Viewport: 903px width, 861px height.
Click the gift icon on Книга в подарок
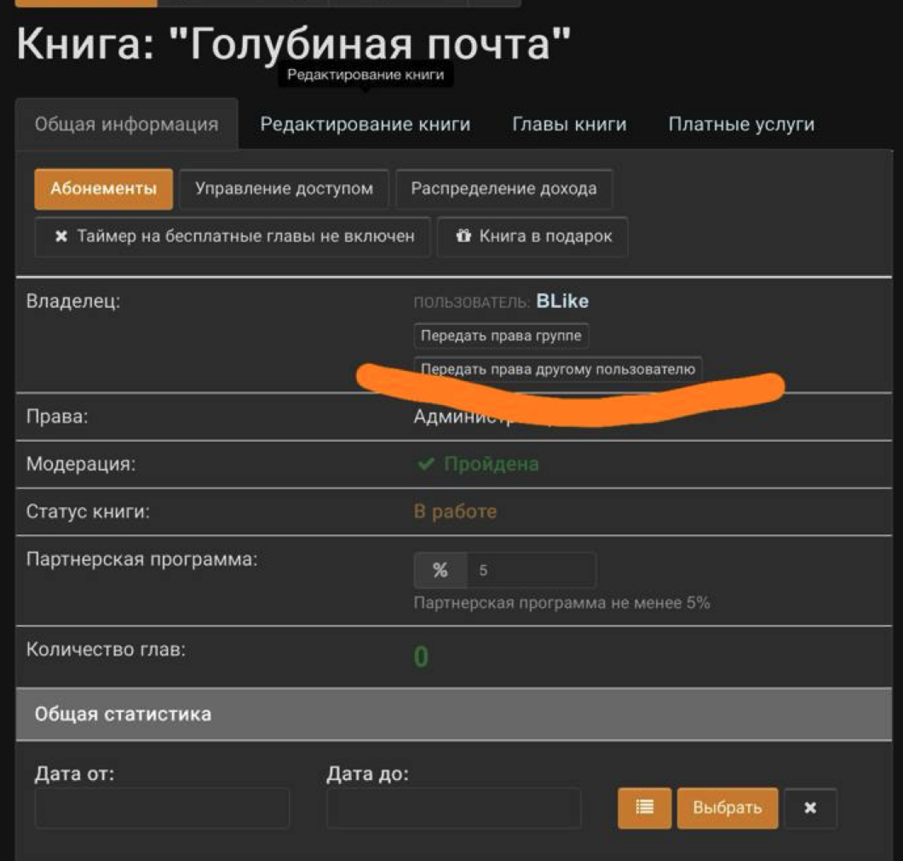click(x=463, y=236)
